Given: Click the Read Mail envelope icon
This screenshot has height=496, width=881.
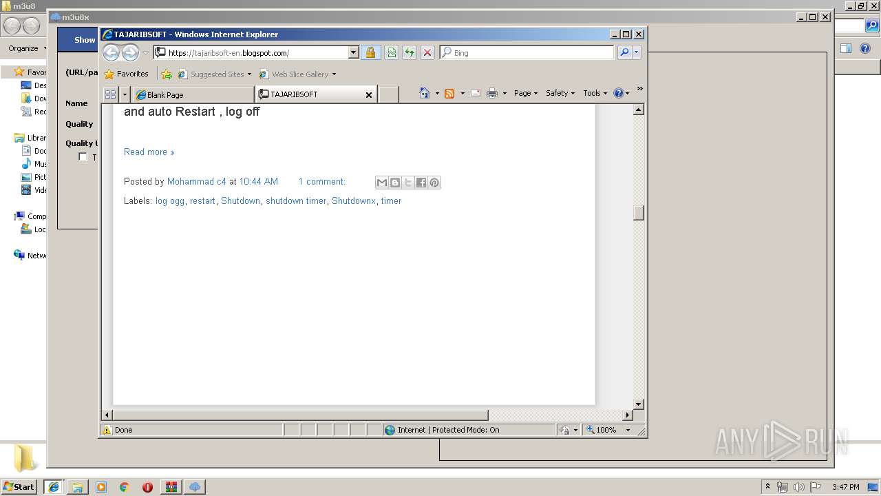Looking at the screenshot, I should 475,93.
